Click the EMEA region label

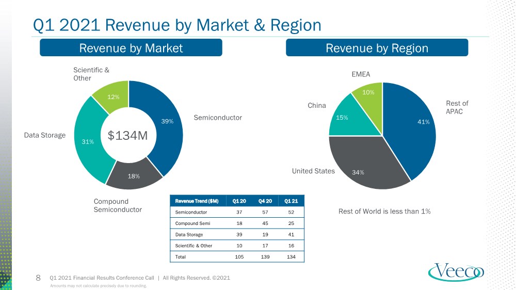pyautogui.click(x=361, y=74)
